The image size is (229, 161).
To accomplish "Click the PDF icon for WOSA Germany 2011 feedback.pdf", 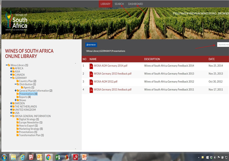I will (x=91, y=90).
